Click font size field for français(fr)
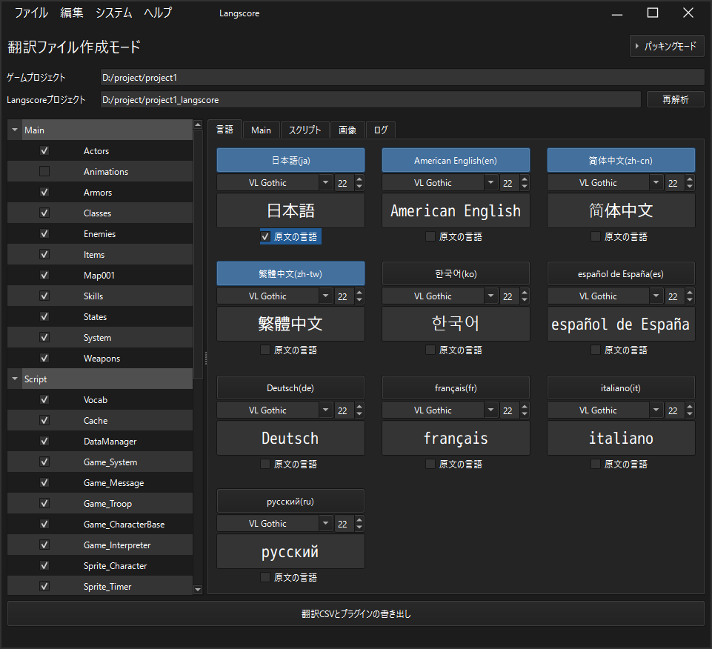 510,410
